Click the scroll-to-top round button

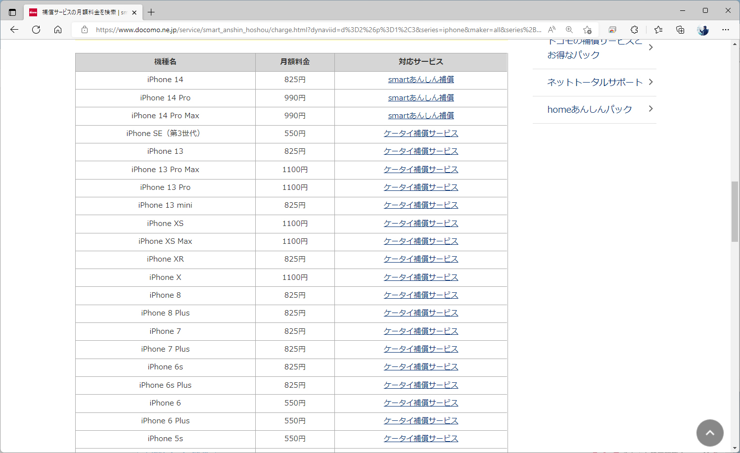point(710,433)
